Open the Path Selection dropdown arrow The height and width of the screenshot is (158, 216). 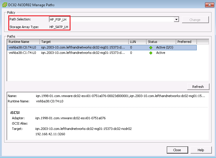[176, 20]
